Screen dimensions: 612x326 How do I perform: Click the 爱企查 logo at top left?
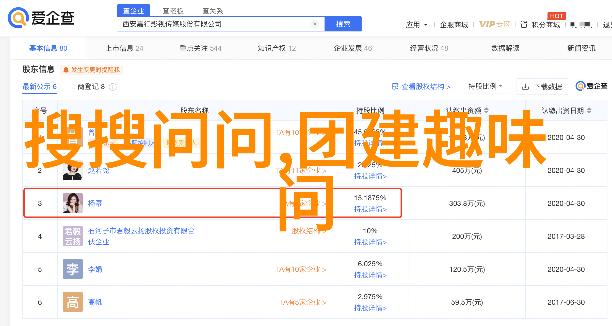[41, 18]
